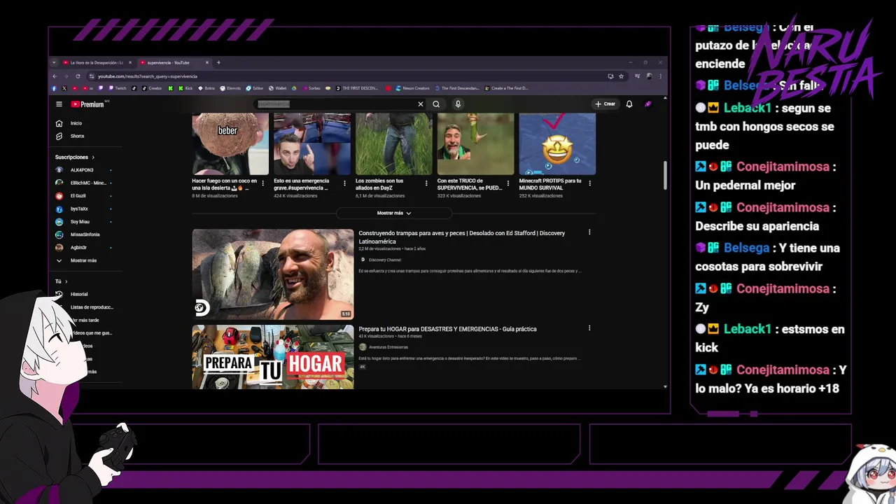Open the notifications bell
896x504 pixels.
629,104
